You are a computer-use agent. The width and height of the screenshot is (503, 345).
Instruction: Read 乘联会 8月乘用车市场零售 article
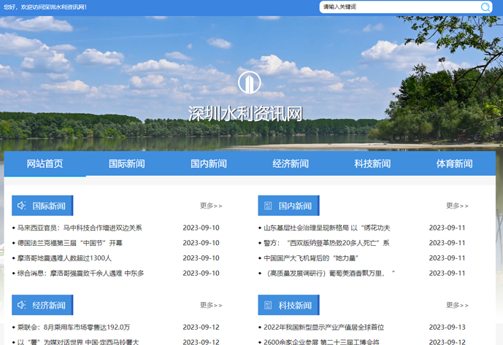(74, 327)
